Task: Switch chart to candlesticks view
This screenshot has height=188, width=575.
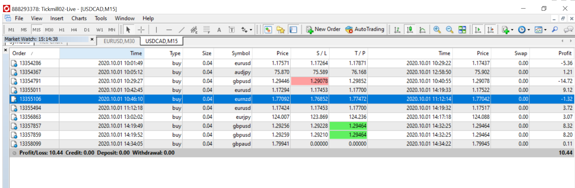Action: pyautogui.click(x=410, y=30)
